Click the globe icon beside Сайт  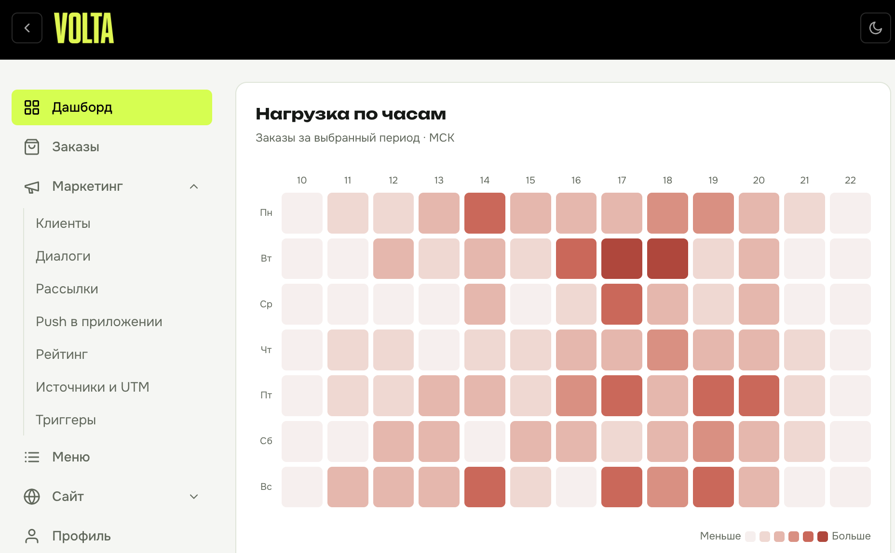pyautogui.click(x=32, y=497)
